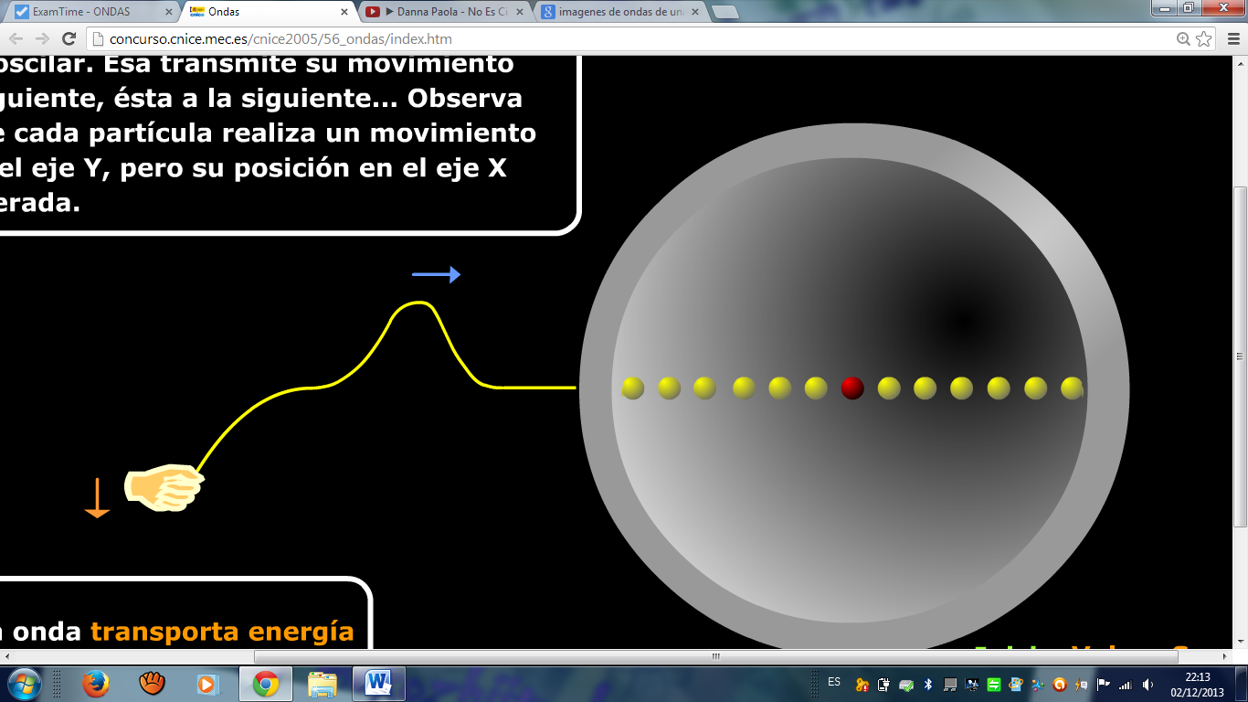Click the vertical scrollbar up arrow

point(1240,63)
